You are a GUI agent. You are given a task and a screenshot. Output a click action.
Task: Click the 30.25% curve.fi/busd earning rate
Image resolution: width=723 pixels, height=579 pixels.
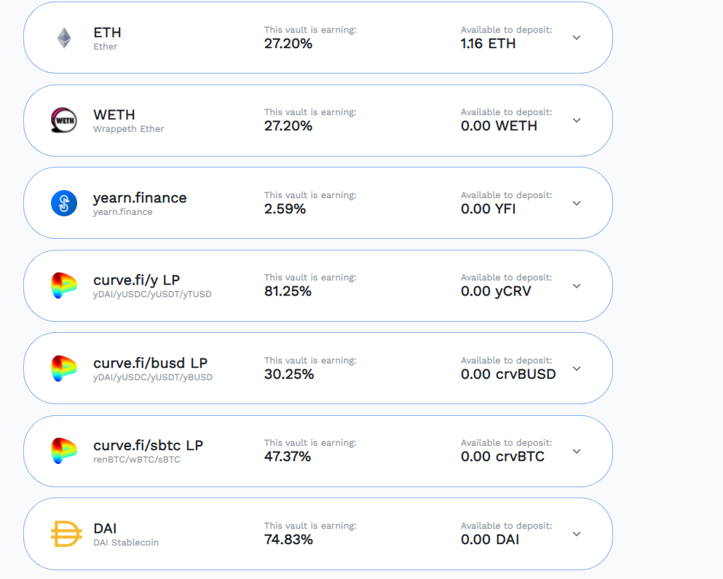289,374
